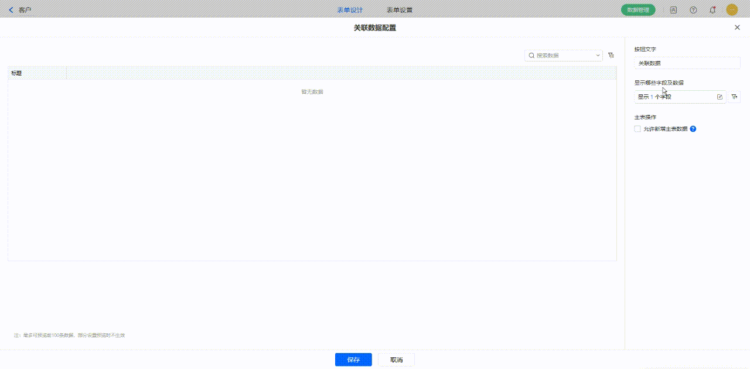Open the notifications bell icon

712,10
